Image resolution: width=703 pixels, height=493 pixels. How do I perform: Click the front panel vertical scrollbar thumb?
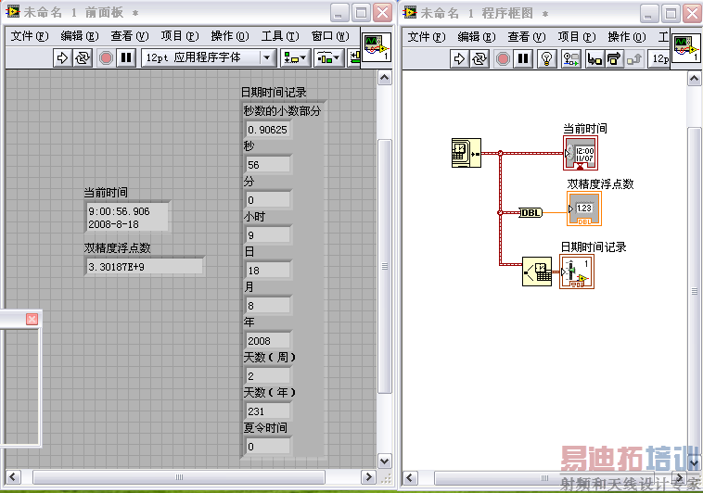click(x=385, y=266)
